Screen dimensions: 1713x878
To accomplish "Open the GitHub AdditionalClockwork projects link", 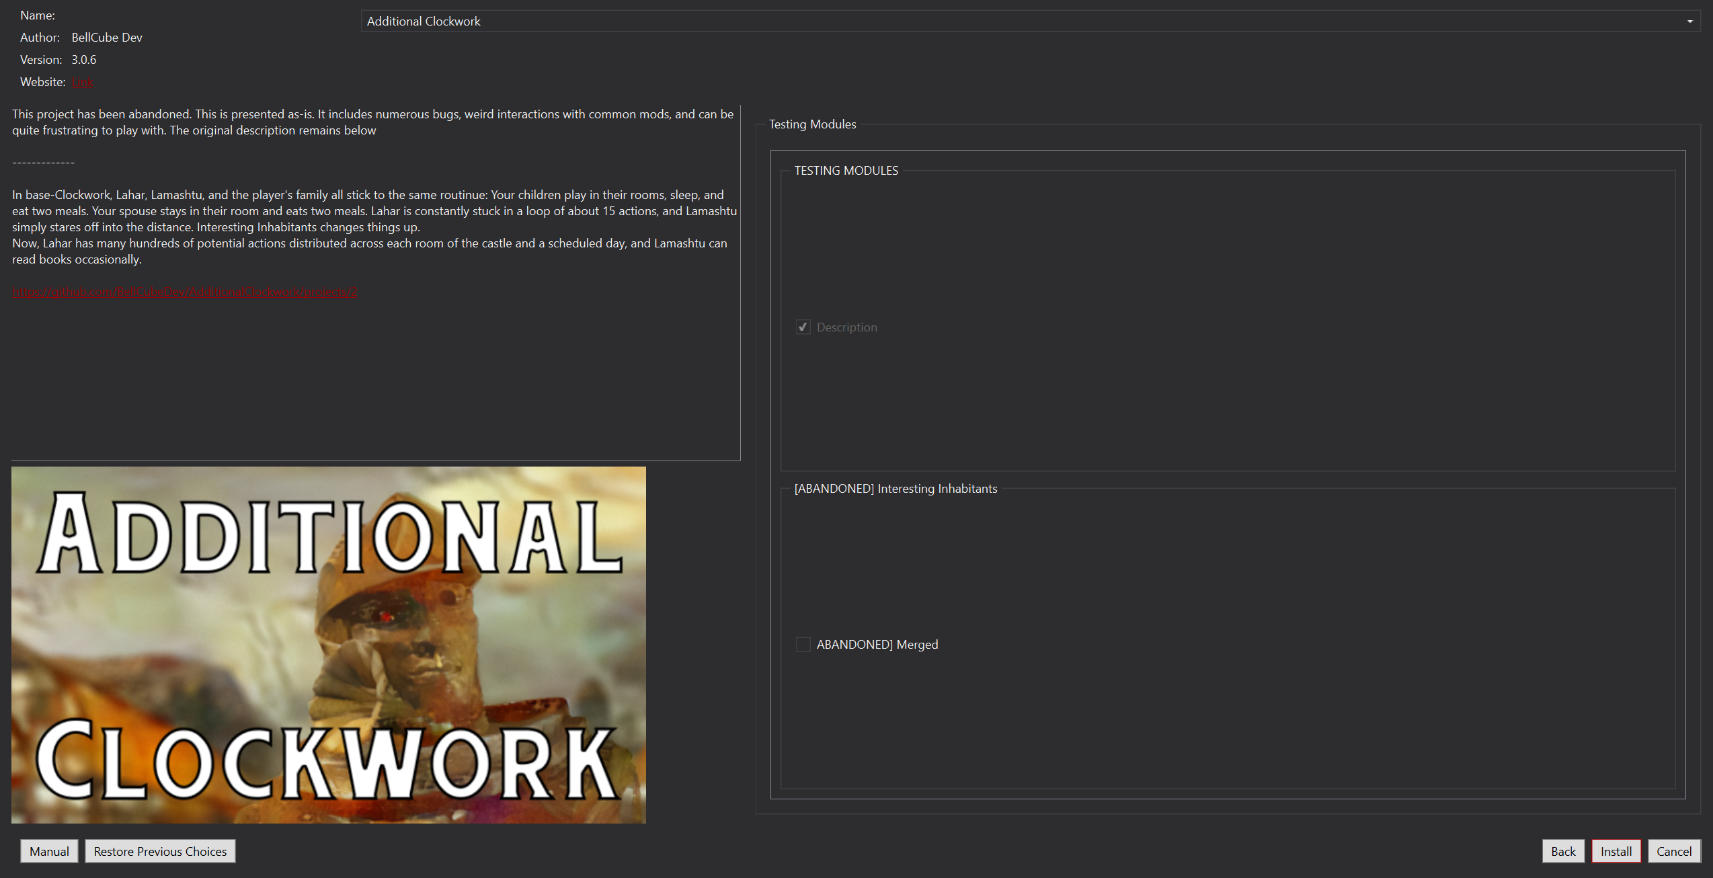I will [185, 292].
